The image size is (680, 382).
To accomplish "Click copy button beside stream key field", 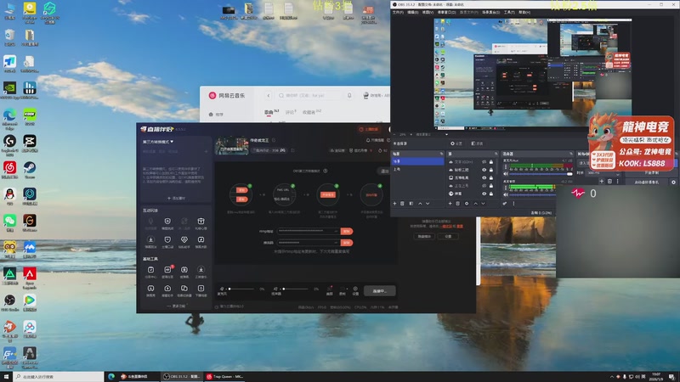I will [347, 243].
